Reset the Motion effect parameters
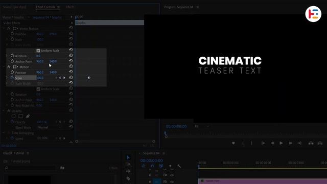This screenshot has height=184, width=327. click(x=71, y=66)
